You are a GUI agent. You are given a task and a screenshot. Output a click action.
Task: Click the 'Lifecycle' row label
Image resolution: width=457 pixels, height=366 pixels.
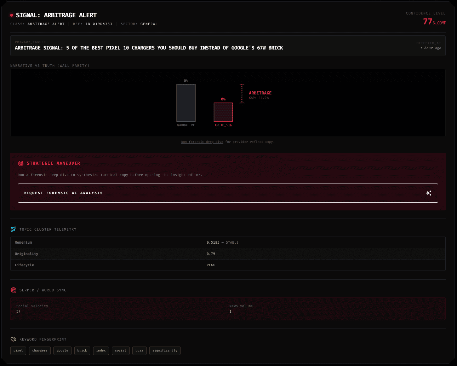point(24,265)
